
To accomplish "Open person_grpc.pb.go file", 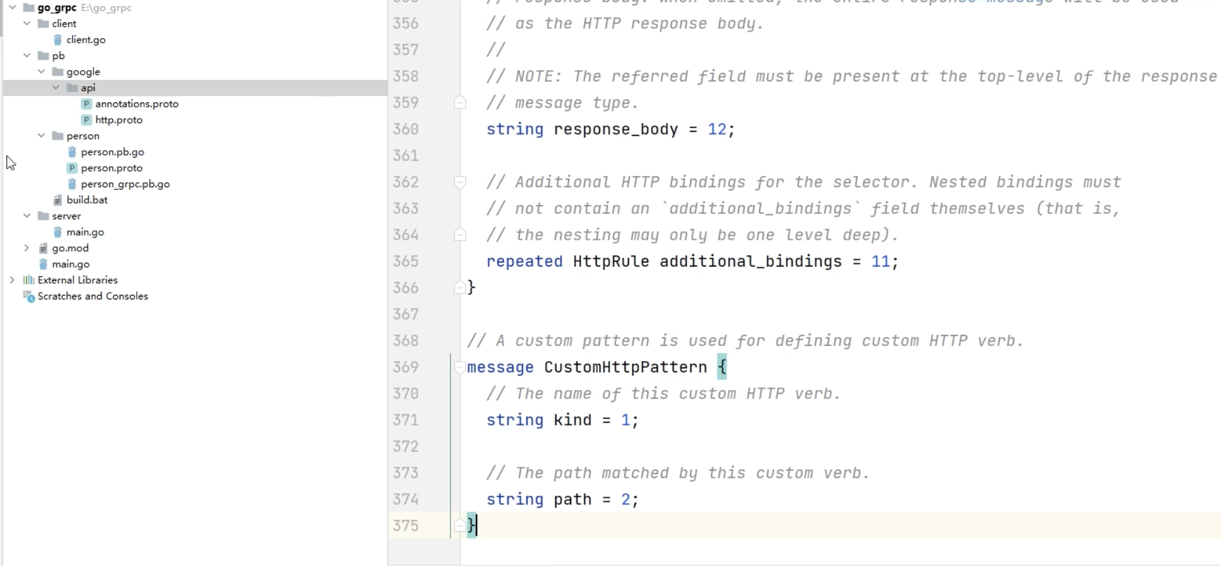I will click(125, 185).
